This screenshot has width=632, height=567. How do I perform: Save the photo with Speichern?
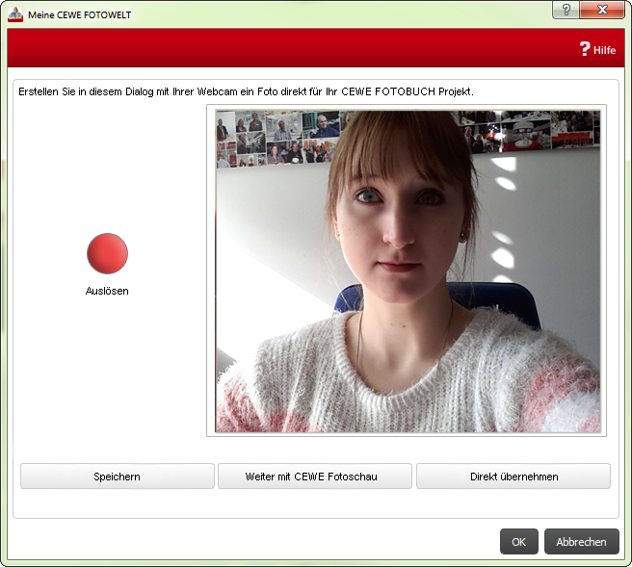tap(117, 477)
